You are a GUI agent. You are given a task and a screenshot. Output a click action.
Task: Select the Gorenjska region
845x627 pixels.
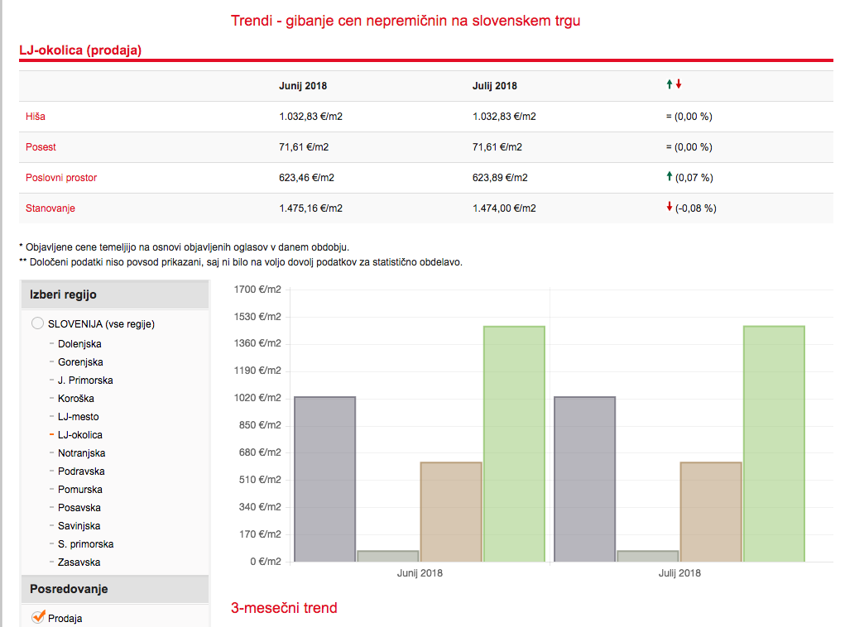click(x=80, y=362)
